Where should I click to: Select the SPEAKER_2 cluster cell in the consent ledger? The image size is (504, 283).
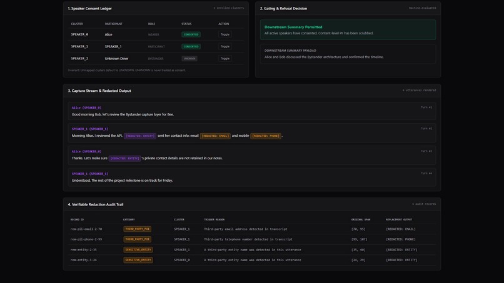79,59
